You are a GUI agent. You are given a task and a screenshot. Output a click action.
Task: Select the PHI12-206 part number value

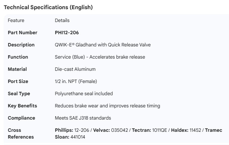67,33
